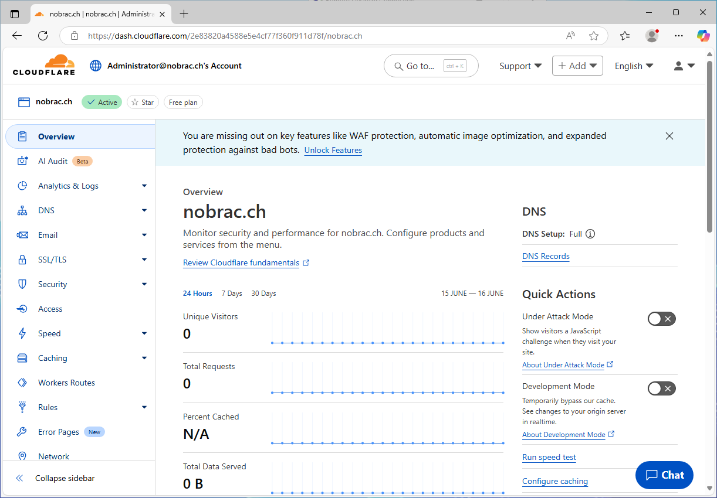Expand the Caching sidebar section
Image resolution: width=717 pixels, height=498 pixels.
(x=144, y=358)
